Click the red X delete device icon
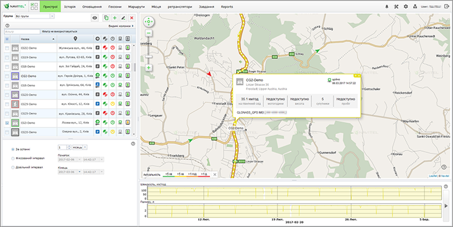 [131, 18]
